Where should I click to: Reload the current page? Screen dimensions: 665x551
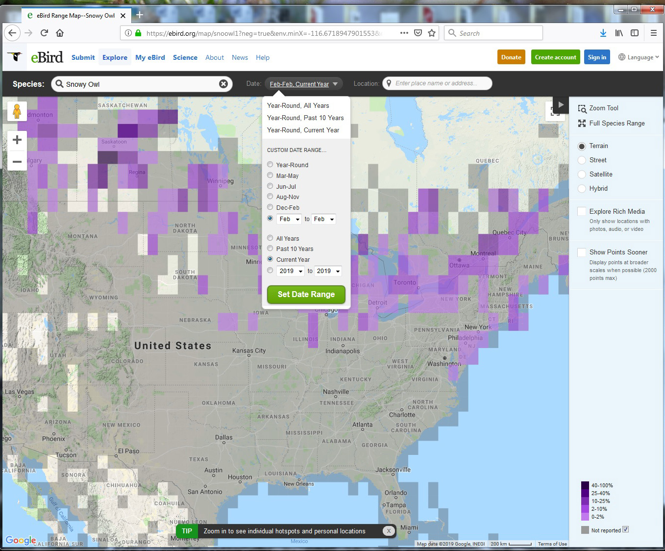(x=44, y=33)
